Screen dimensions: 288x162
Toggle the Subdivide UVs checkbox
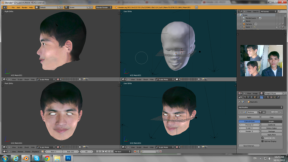coord(263,138)
